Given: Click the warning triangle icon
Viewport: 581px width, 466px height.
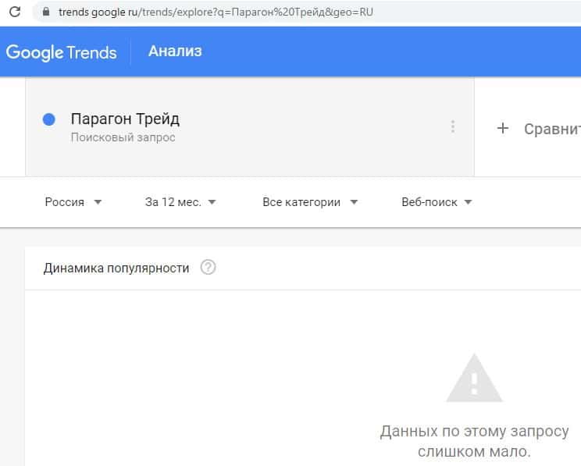Looking at the screenshot, I should coord(474,378).
